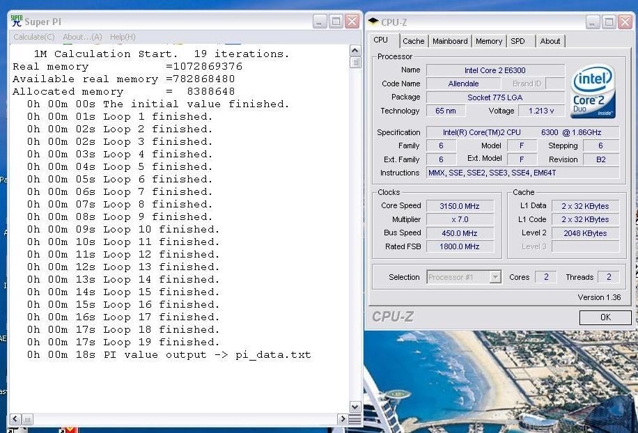Click the Core Speed value '3150.0 MHz'
638x433 pixels.
click(460, 206)
